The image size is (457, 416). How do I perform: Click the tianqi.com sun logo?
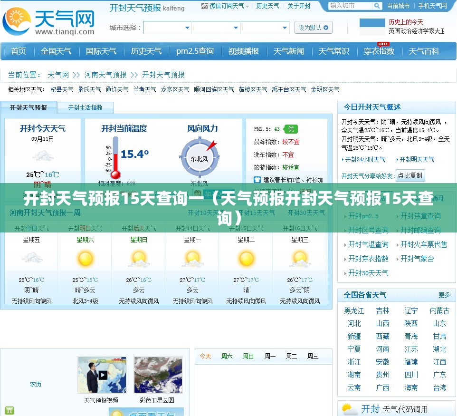pos(17,21)
